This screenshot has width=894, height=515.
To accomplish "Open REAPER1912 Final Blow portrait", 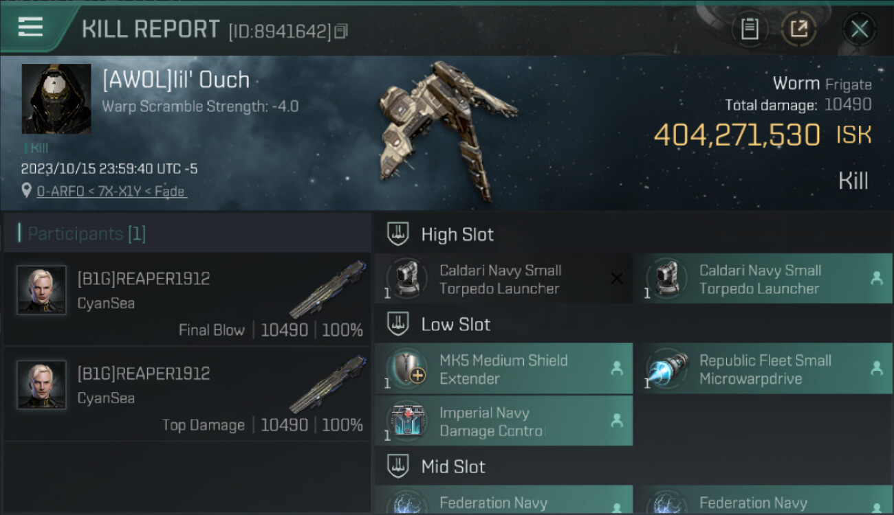I will [x=41, y=290].
